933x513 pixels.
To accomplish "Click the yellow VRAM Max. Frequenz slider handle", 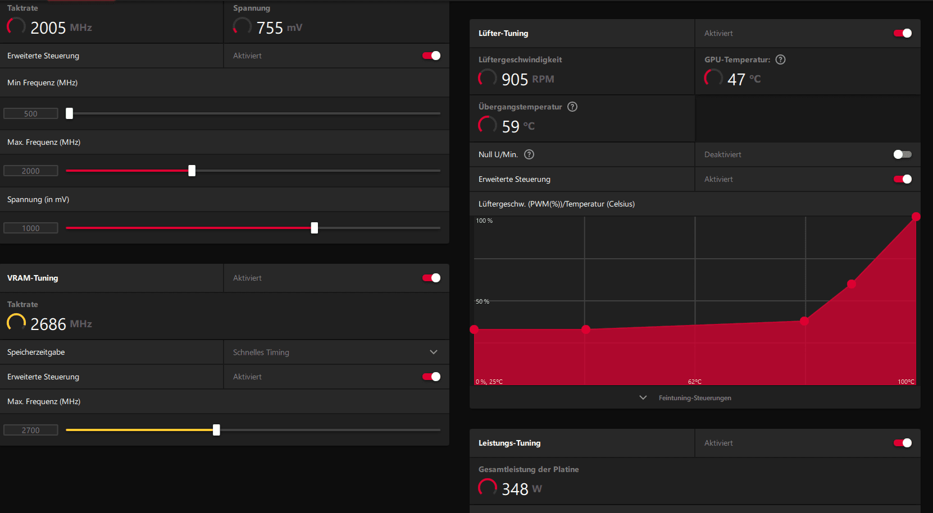I will point(216,430).
